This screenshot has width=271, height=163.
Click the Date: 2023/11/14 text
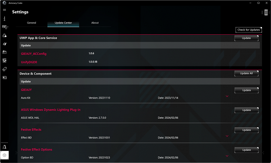pyautogui.click(x=168, y=98)
